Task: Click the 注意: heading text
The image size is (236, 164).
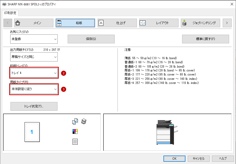Action: pyautogui.click(x=128, y=49)
